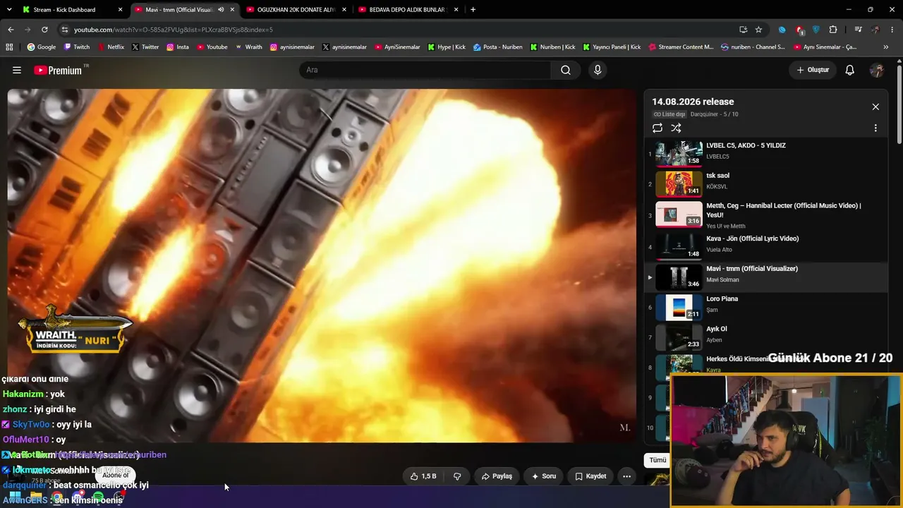Mute the Mavi - tmm tab audio

tap(220, 10)
